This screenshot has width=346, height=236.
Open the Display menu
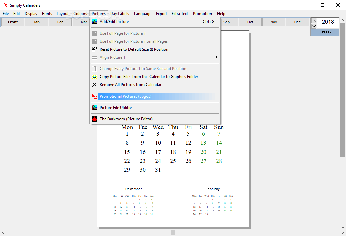[31, 14]
